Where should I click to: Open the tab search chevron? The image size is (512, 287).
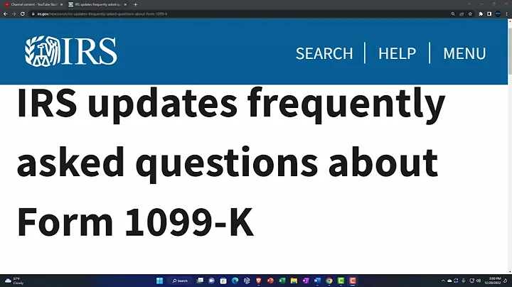469,4
